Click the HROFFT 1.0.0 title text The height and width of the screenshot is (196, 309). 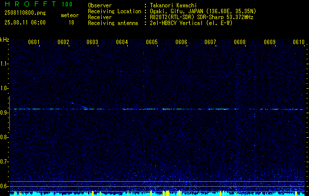tap(39, 4)
